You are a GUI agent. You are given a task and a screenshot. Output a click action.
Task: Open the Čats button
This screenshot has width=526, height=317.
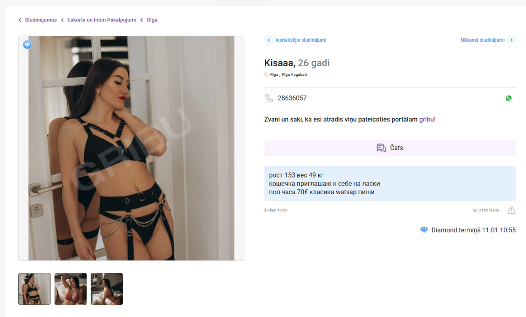(x=390, y=148)
